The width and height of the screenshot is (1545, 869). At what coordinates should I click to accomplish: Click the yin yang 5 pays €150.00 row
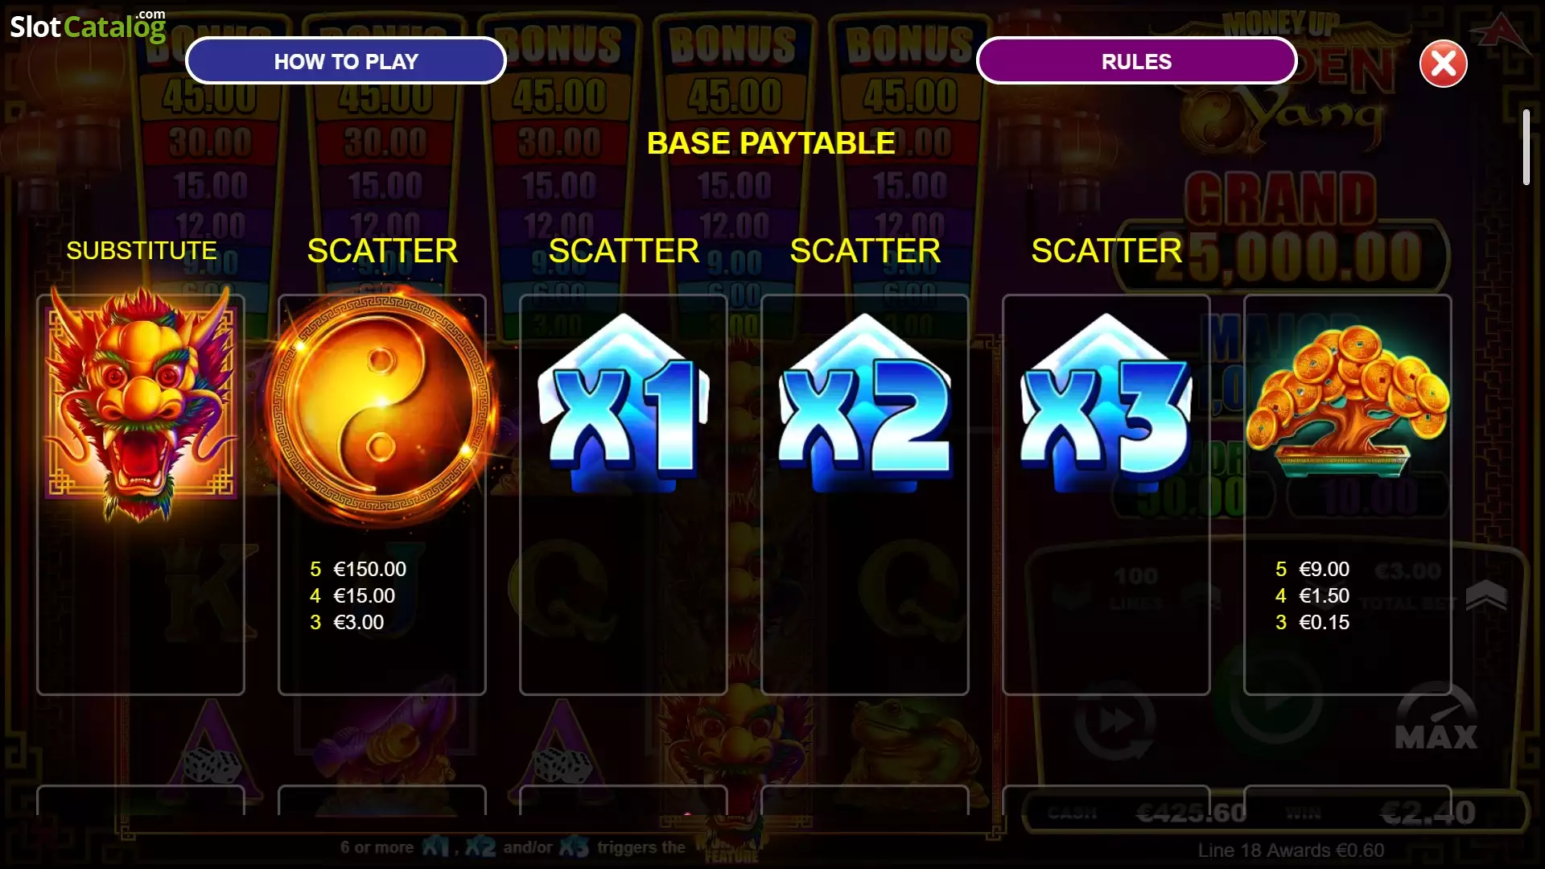[358, 569]
